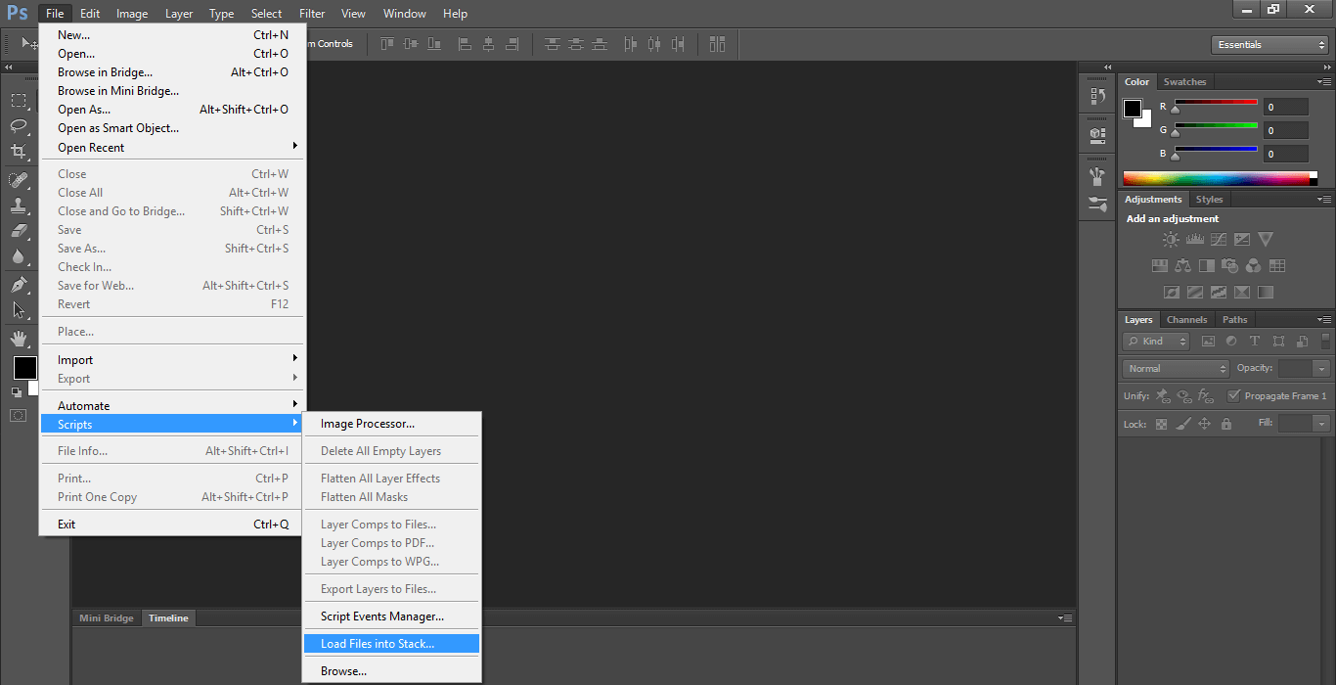Add a Color Balance adjustment
1336x685 pixels.
pos(1183,265)
